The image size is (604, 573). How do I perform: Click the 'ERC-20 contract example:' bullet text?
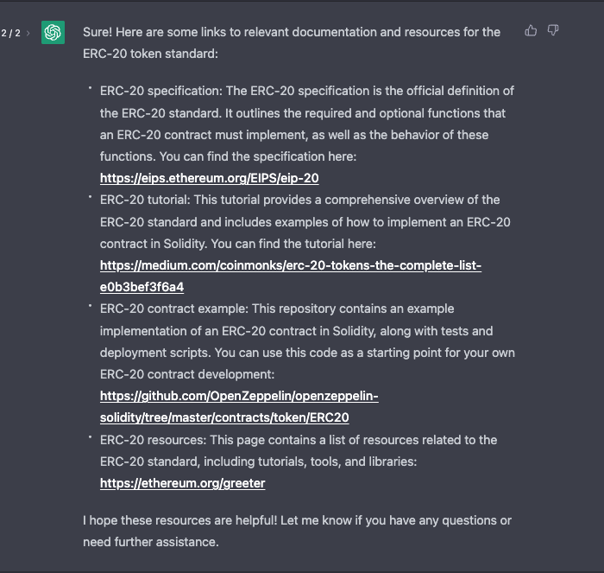click(x=174, y=309)
